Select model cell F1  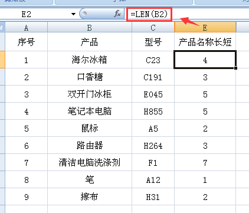tap(153, 162)
